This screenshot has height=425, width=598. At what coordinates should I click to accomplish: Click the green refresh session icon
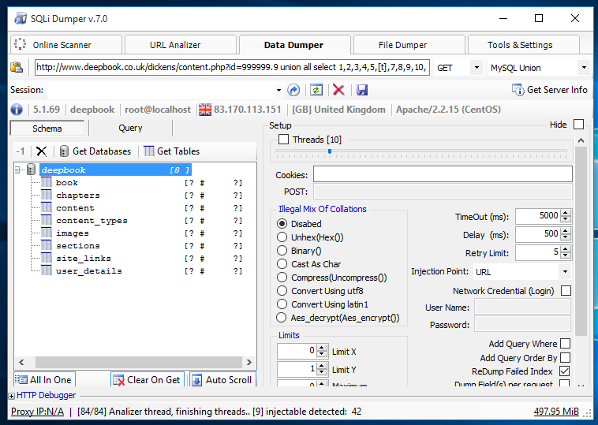[x=316, y=90]
